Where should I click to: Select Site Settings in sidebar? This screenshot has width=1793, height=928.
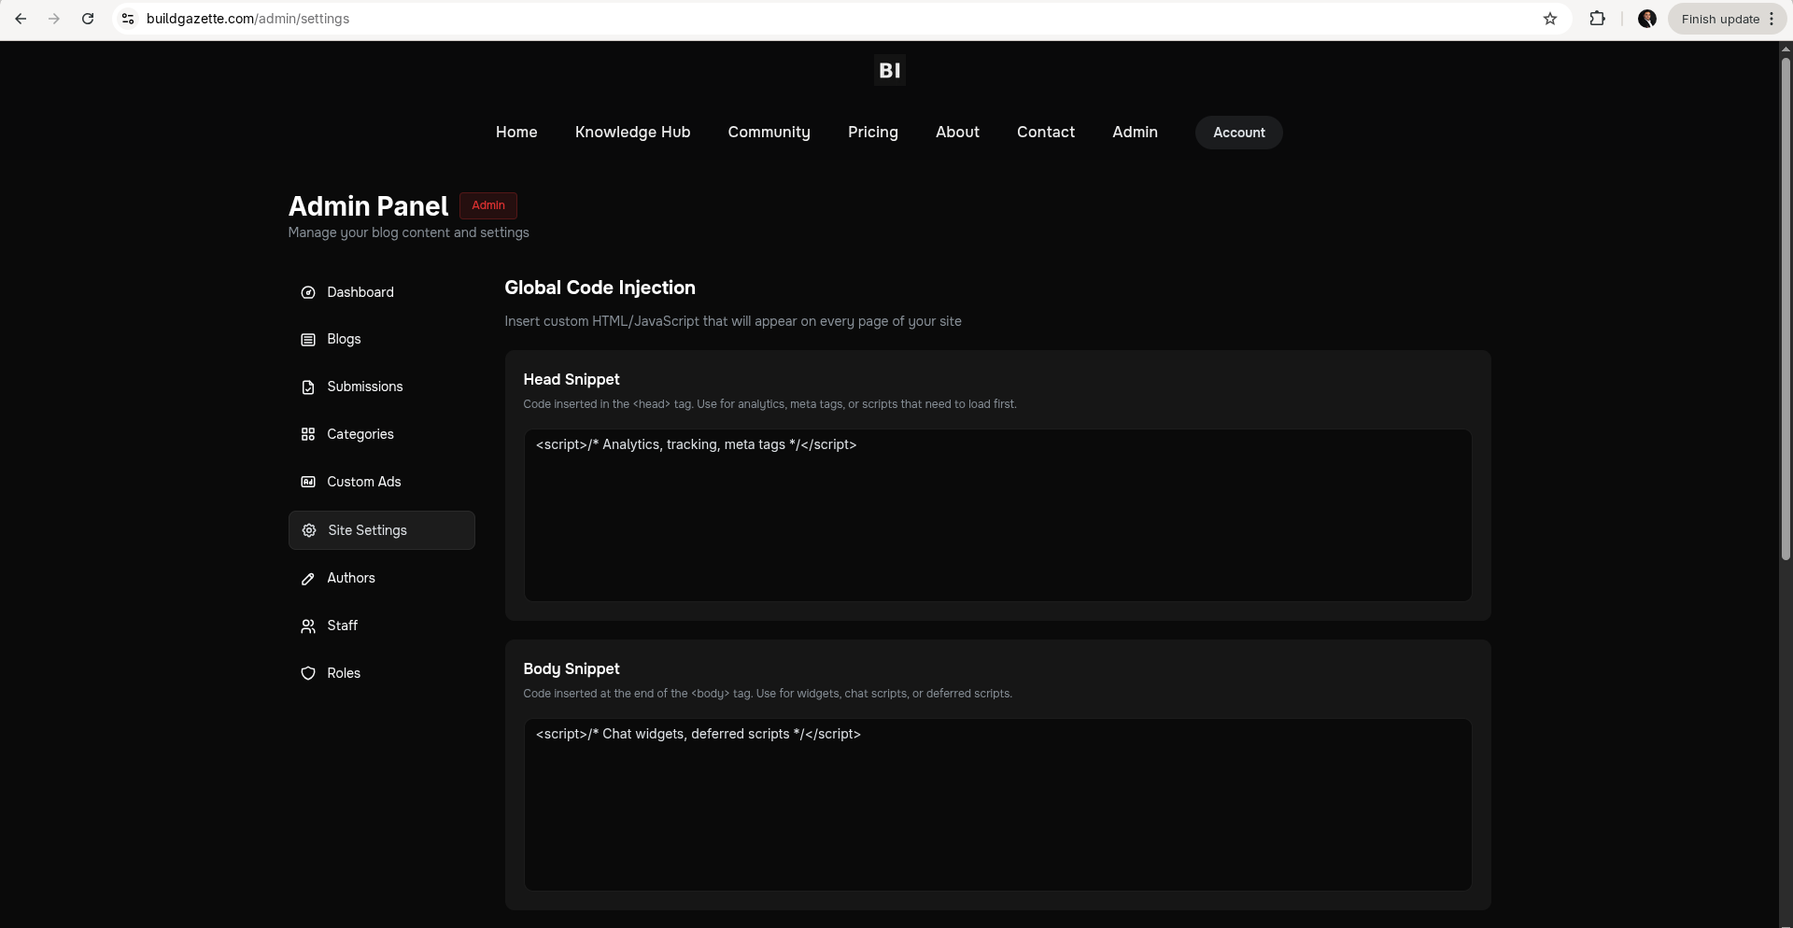coord(381,530)
